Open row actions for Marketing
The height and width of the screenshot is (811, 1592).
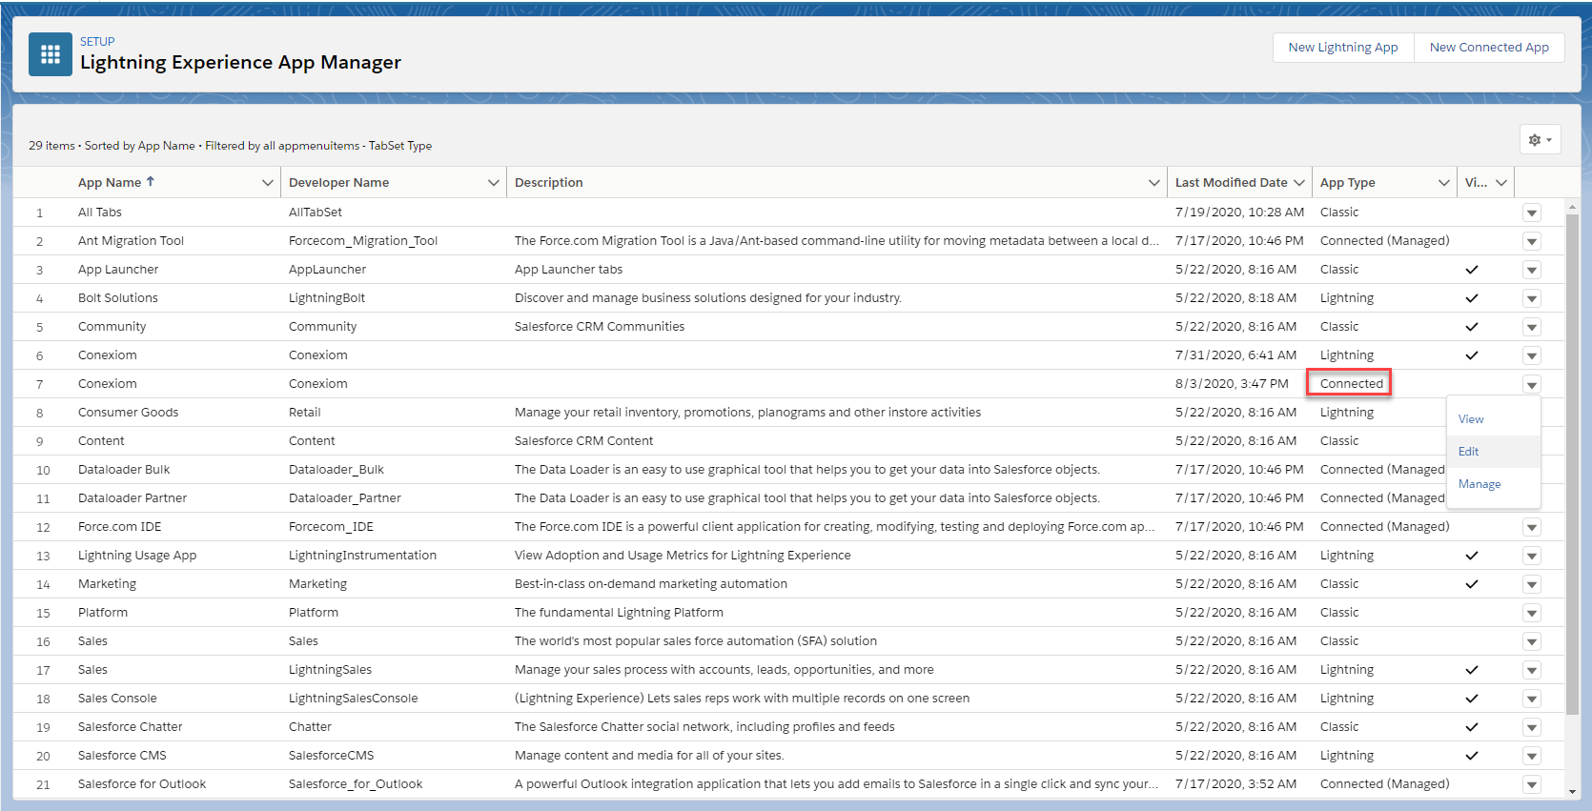(1531, 584)
